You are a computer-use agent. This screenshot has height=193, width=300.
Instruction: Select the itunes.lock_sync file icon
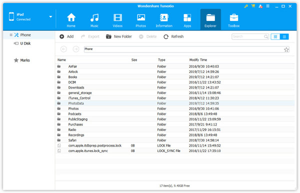[x=59, y=150]
